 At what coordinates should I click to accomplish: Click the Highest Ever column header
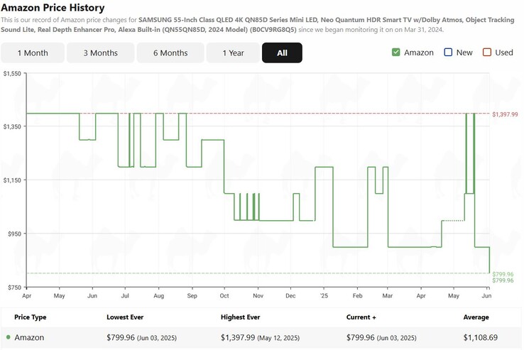pyautogui.click(x=240, y=317)
